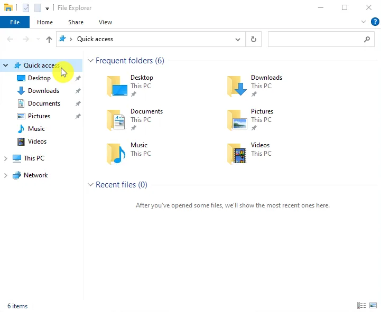Switch to Details view in status bar

click(361, 305)
